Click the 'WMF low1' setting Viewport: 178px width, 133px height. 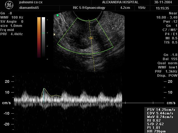tap(167, 67)
